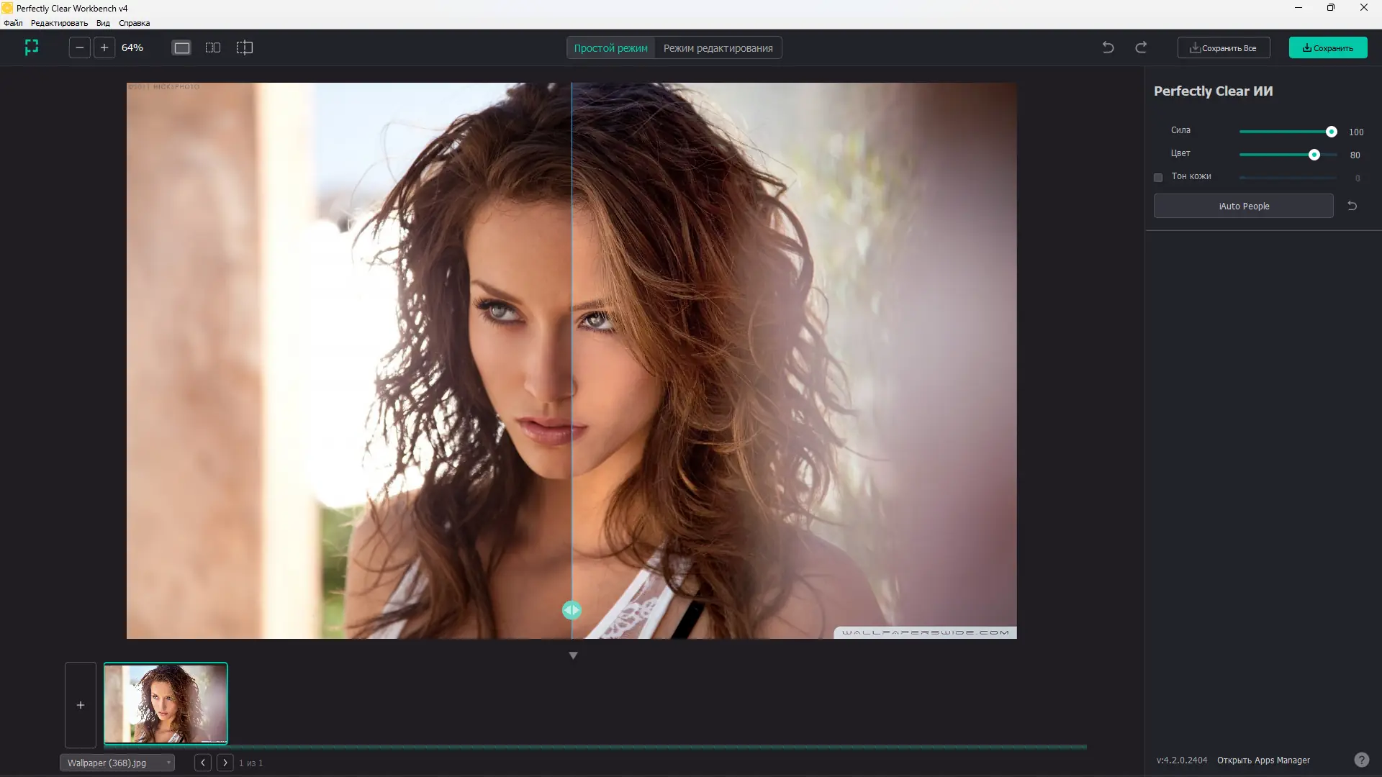1382x777 pixels.
Task: Open the Файл menu
Action: click(x=13, y=23)
